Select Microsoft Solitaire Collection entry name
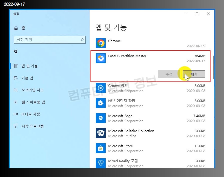Image resolution: width=224 pixels, height=177 pixels. (x=131, y=131)
